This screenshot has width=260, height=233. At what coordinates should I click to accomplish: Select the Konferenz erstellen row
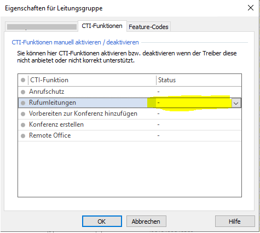coord(130,124)
